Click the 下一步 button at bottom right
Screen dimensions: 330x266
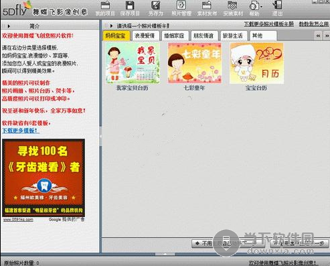coord(299,243)
